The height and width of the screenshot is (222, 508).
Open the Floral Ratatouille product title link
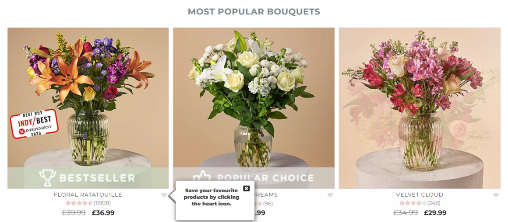88,195
